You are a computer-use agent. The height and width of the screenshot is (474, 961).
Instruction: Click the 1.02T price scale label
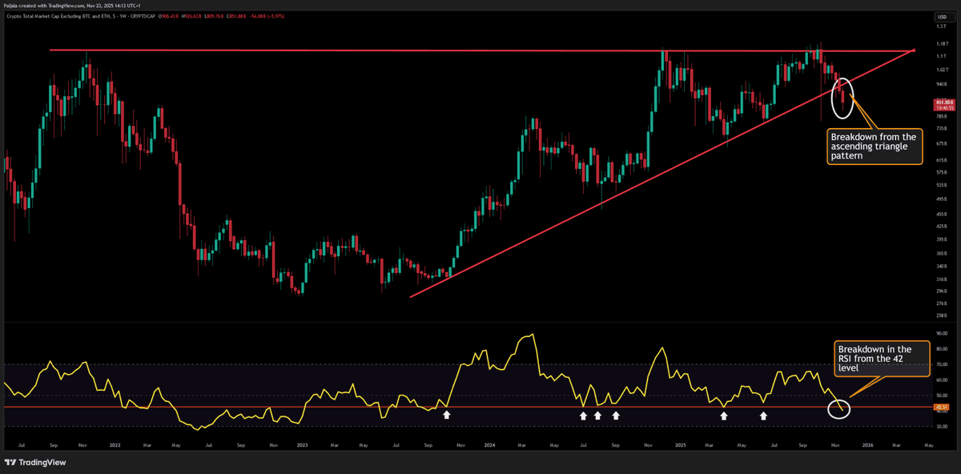point(942,70)
